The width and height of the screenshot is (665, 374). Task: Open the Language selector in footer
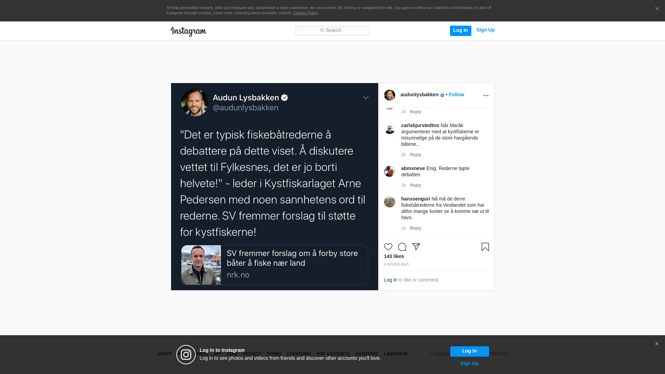coord(396,354)
